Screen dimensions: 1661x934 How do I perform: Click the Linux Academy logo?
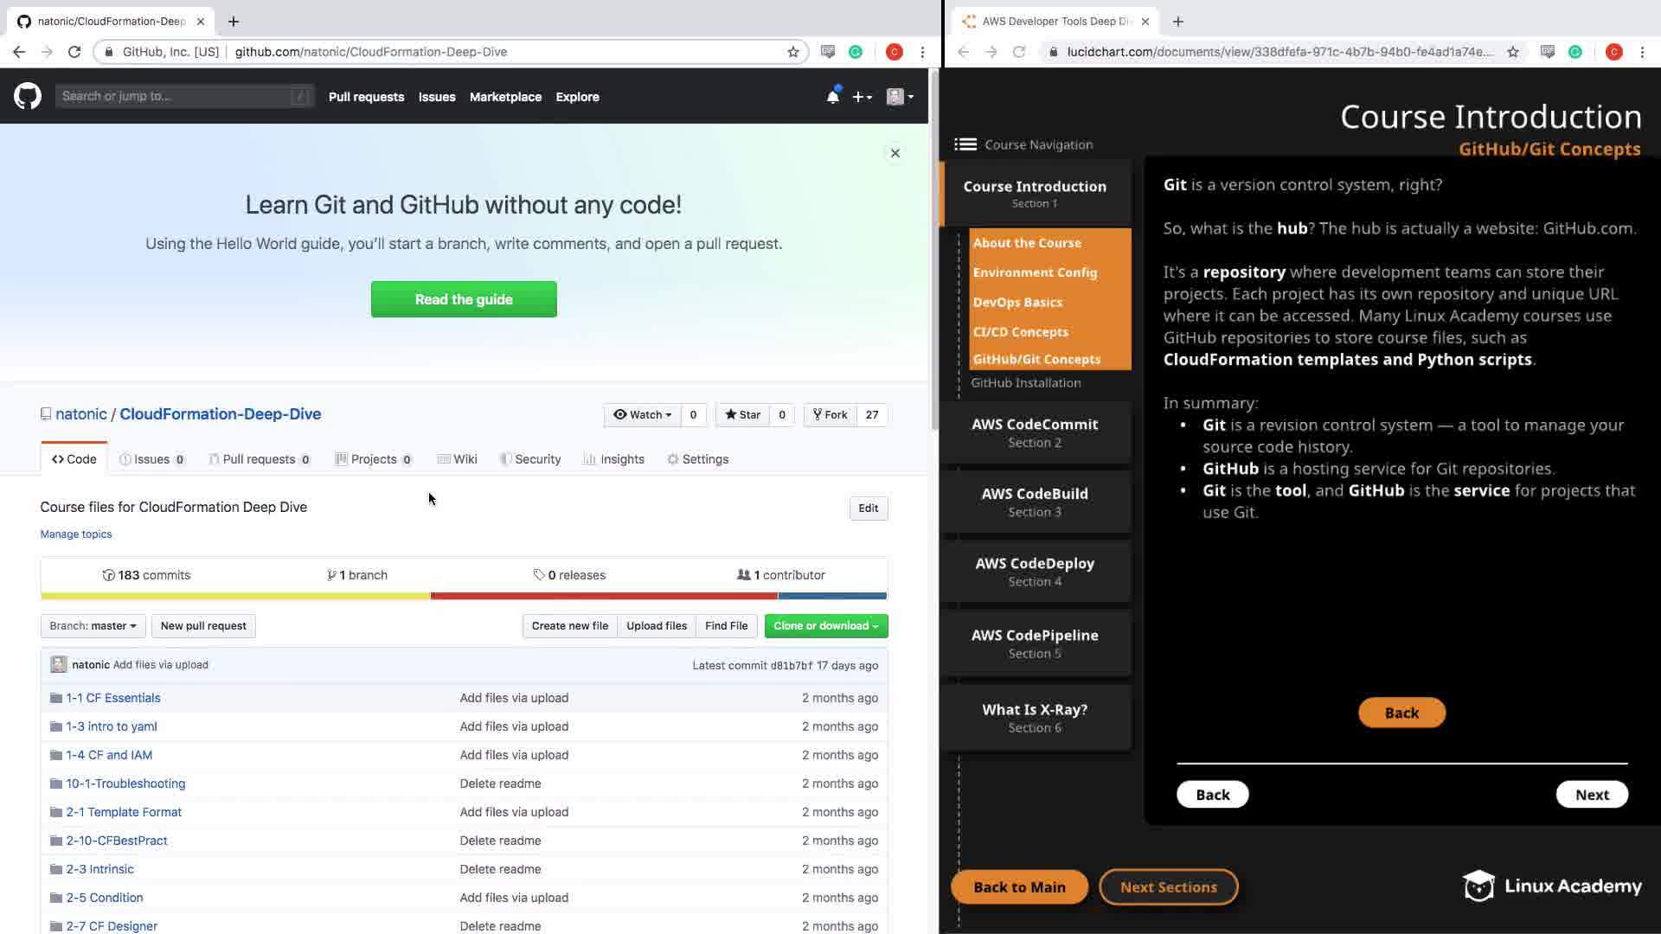[1551, 886]
